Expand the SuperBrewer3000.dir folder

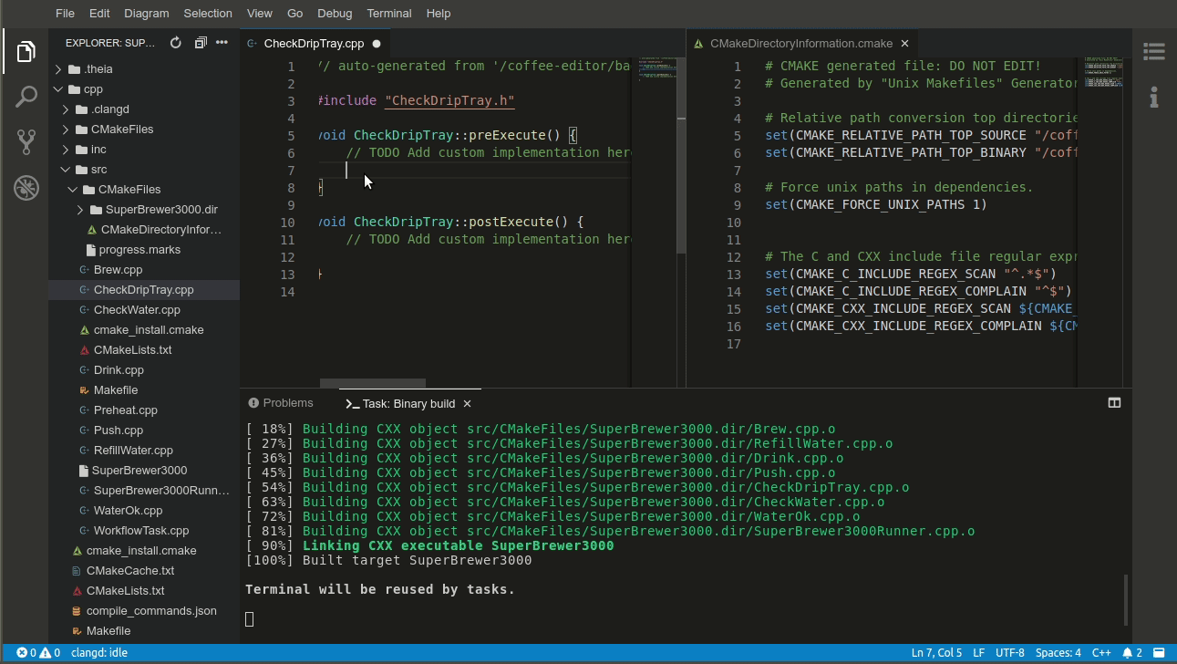[80, 210]
